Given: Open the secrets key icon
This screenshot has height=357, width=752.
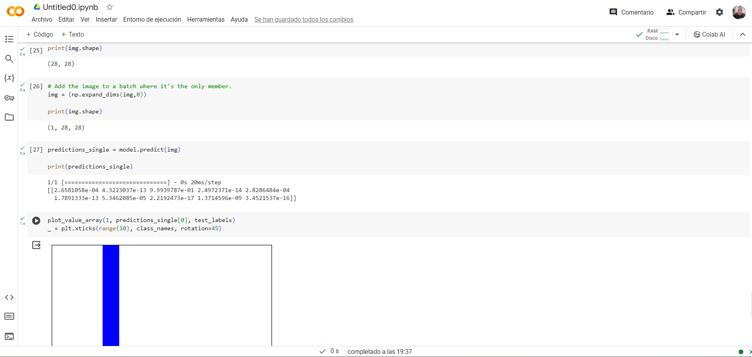Looking at the screenshot, I should 9,98.
